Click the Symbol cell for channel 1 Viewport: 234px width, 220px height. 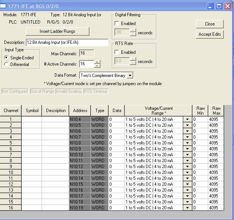[x=32, y=119]
